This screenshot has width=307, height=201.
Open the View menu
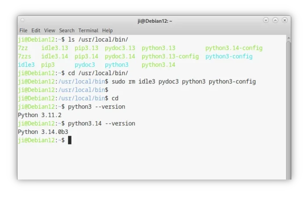pyautogui.click(x=50, y=31)
